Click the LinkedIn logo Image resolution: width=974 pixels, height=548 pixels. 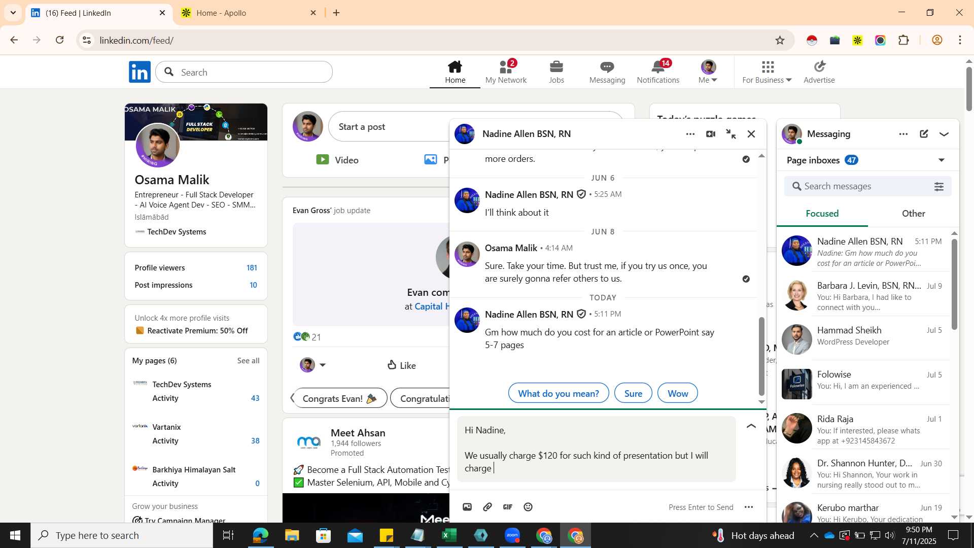140,72
